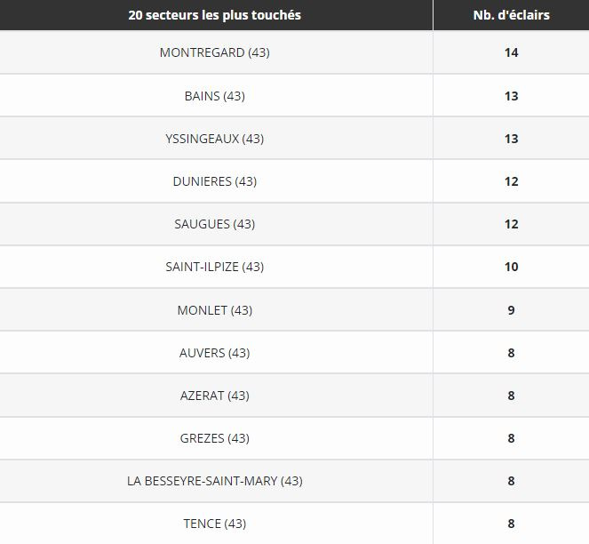This screenshot has height=544, width=589.
Task: Click the lightning count 12 for Dunieres
Action: [511, 181]
